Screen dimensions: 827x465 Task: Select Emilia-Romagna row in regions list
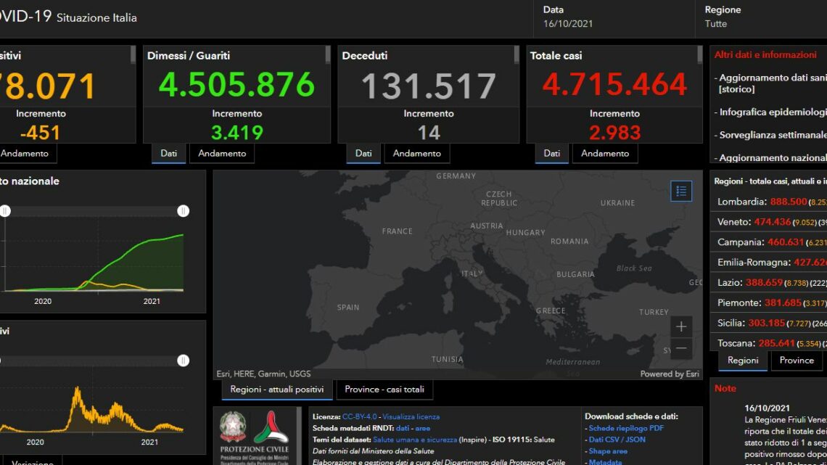pos(768,263)
